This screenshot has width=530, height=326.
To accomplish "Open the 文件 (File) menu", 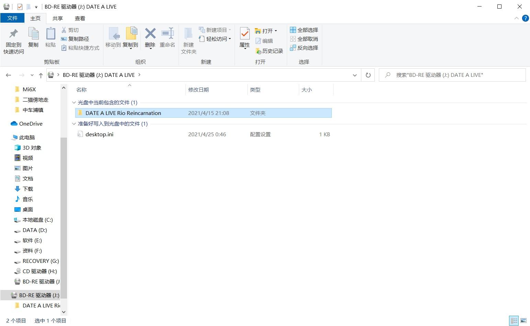I will pos(12,18).
